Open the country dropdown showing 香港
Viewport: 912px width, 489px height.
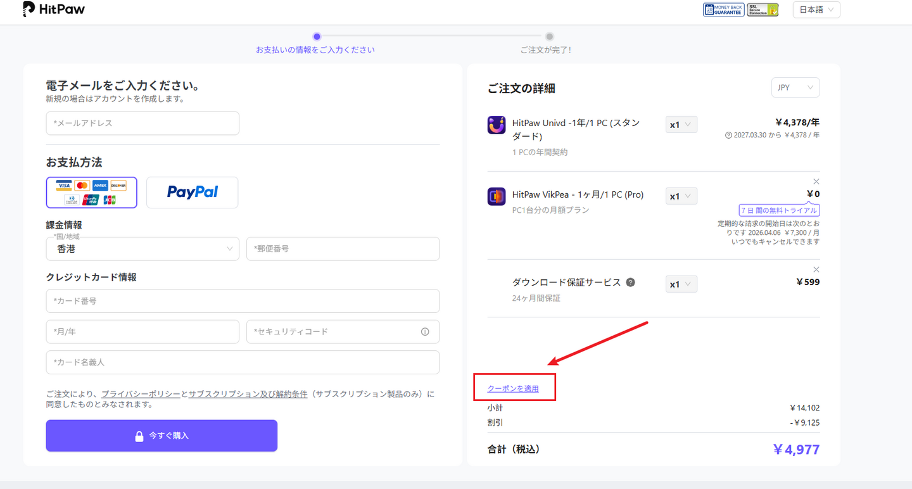coord(142,249)
